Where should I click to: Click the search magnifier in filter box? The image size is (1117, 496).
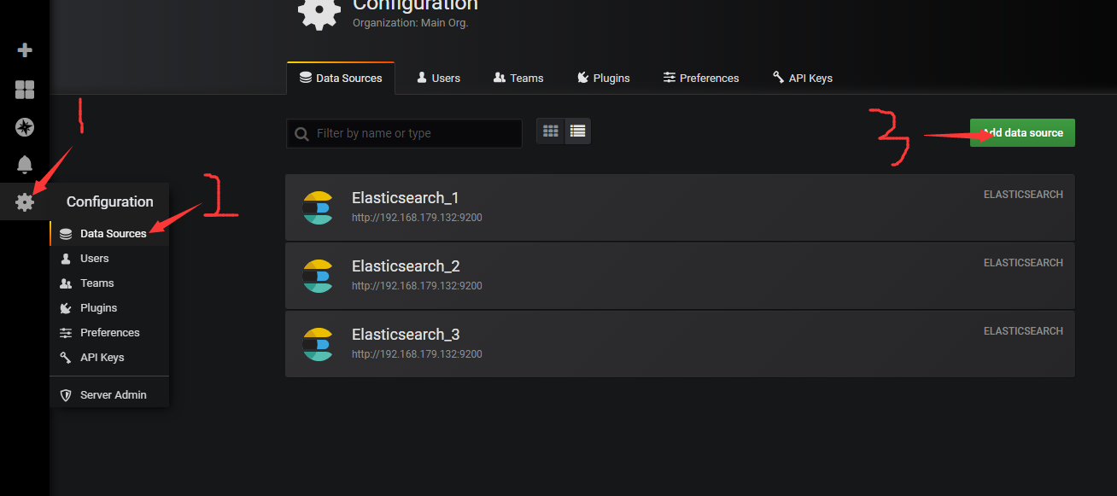[301, 133]
